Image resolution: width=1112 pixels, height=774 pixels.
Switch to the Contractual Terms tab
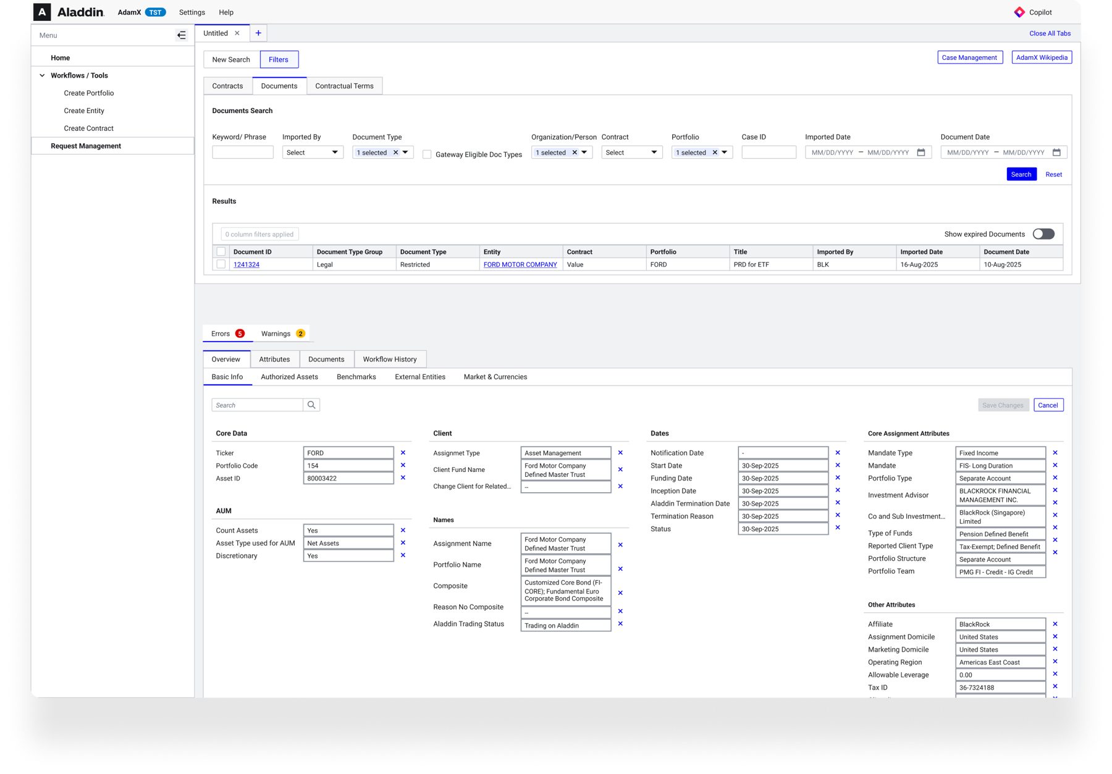pos(344,86)
